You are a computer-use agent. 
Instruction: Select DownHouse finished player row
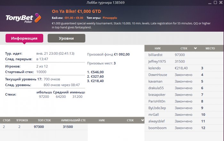pos(184,75)
